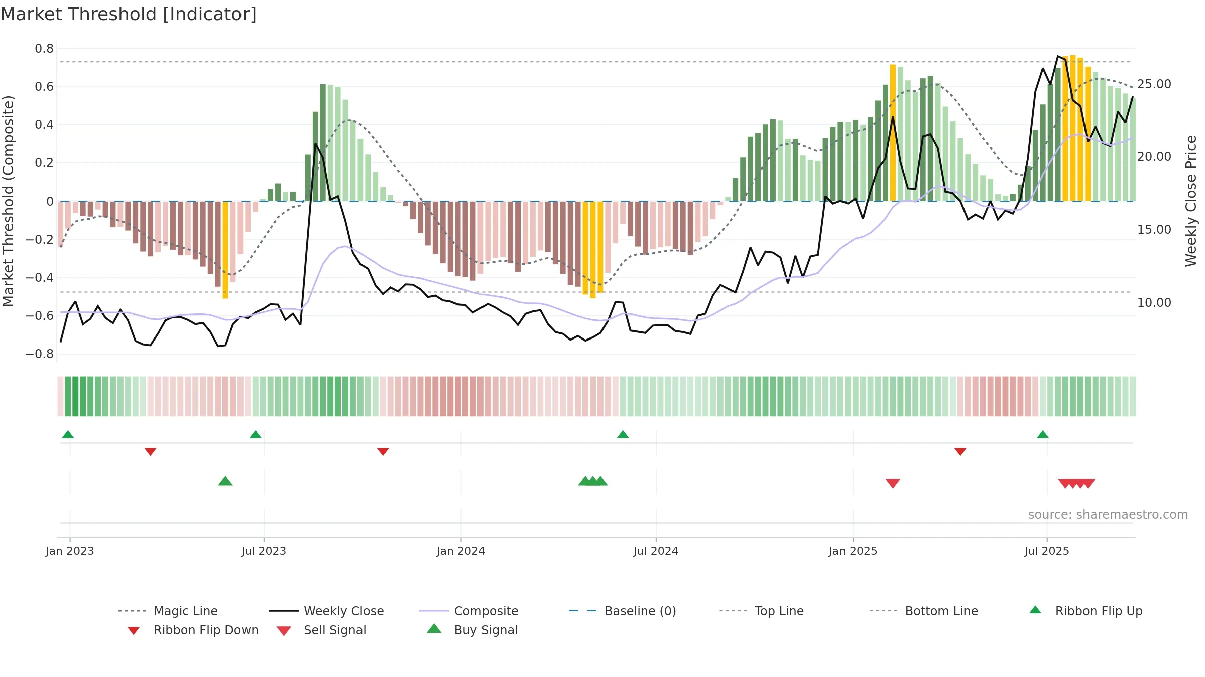The image size is (1205, 677).
Task: Click the Market Threshold [Indicator] title
Action: coord(129,14)
